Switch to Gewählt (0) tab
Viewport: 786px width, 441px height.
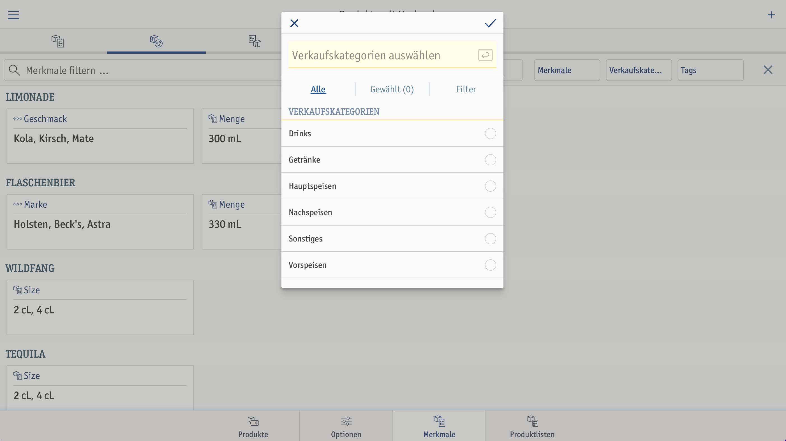[392, 89]
